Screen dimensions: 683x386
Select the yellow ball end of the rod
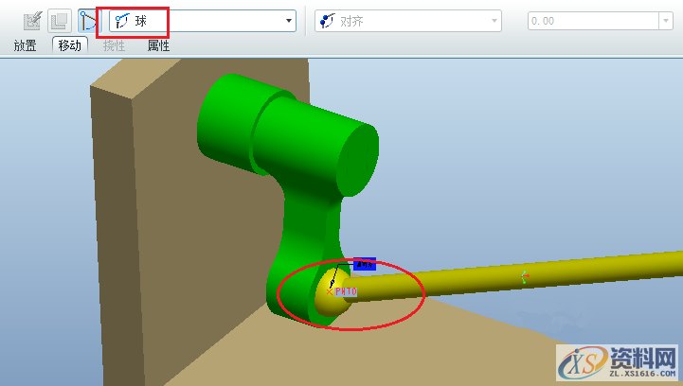pos(326,294)
